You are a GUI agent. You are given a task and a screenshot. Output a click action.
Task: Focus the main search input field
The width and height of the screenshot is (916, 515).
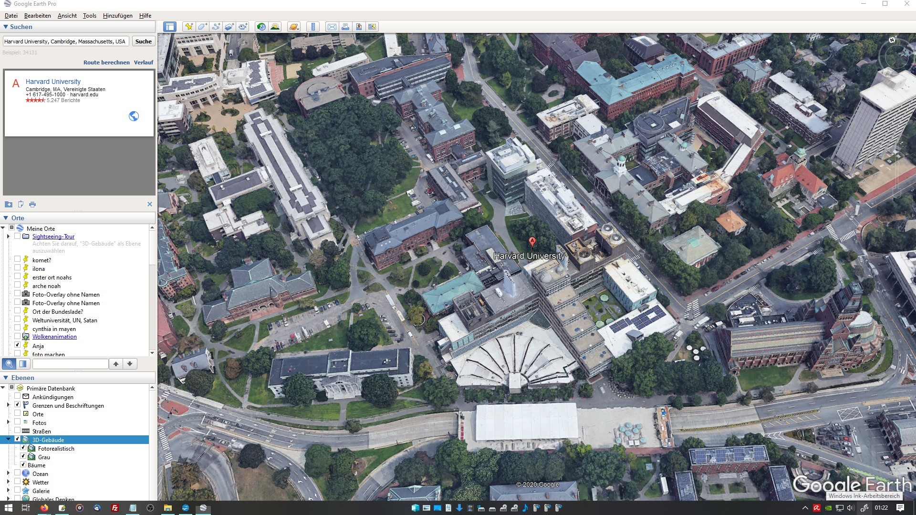tap(66, 41)
